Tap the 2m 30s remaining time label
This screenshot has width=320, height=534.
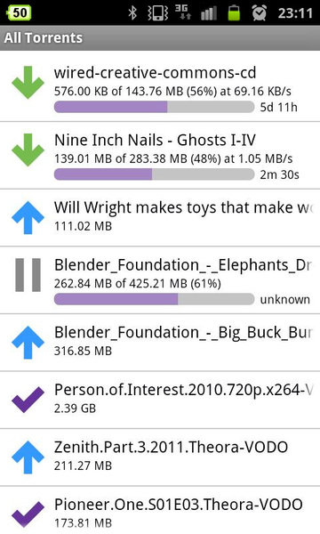click(x=279, y=174)
